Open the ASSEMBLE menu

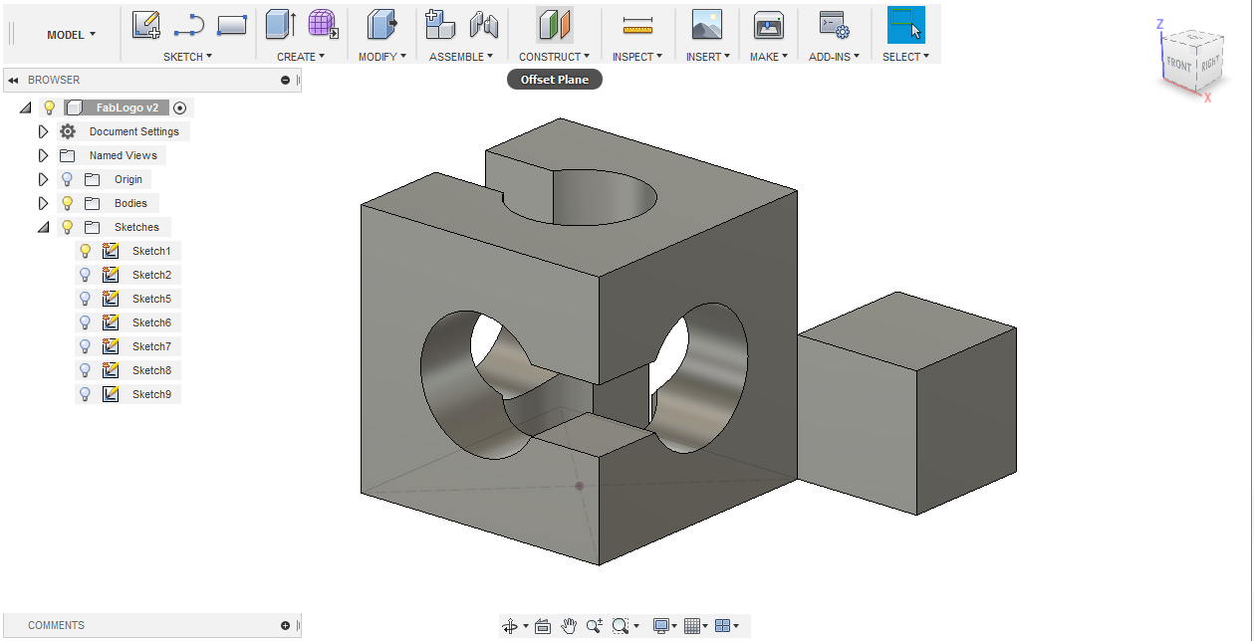point(461,57)
